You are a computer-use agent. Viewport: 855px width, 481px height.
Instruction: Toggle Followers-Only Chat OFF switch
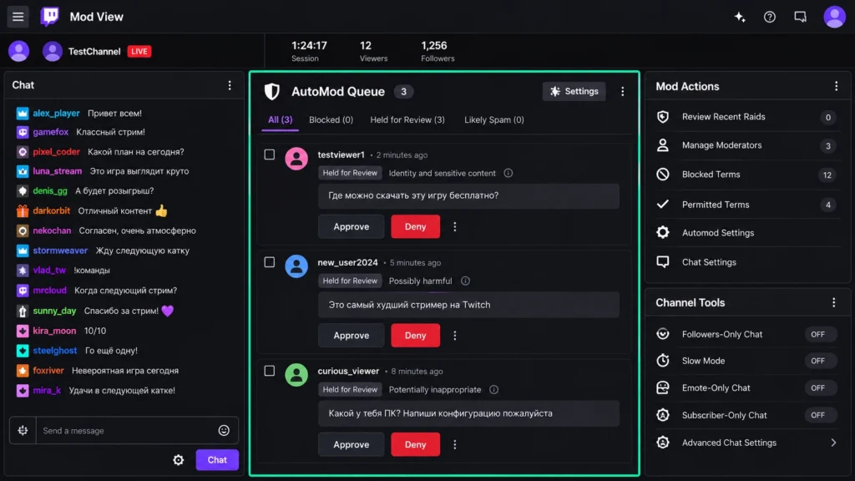click(820, 334)
